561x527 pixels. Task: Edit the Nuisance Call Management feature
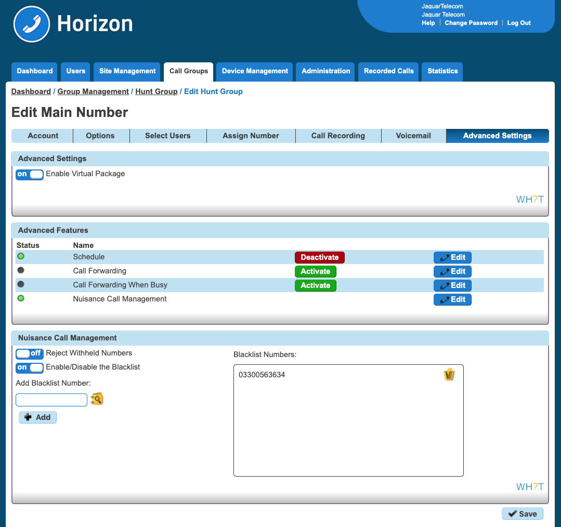pyautogui.click(x=452, y=299)
